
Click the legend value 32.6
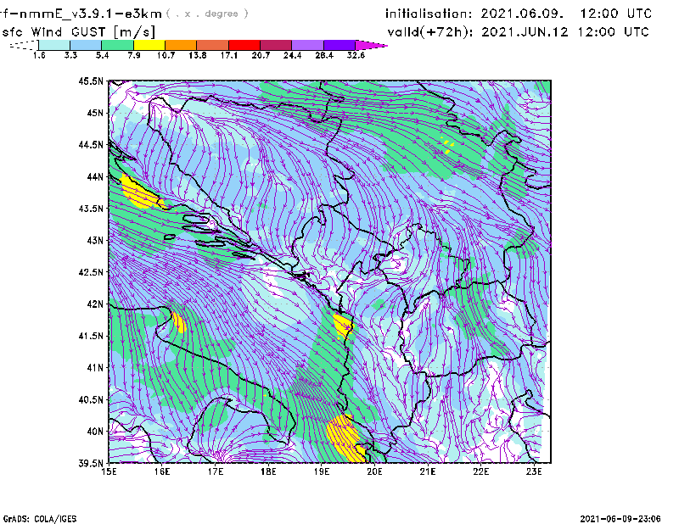tap(356, 55)
